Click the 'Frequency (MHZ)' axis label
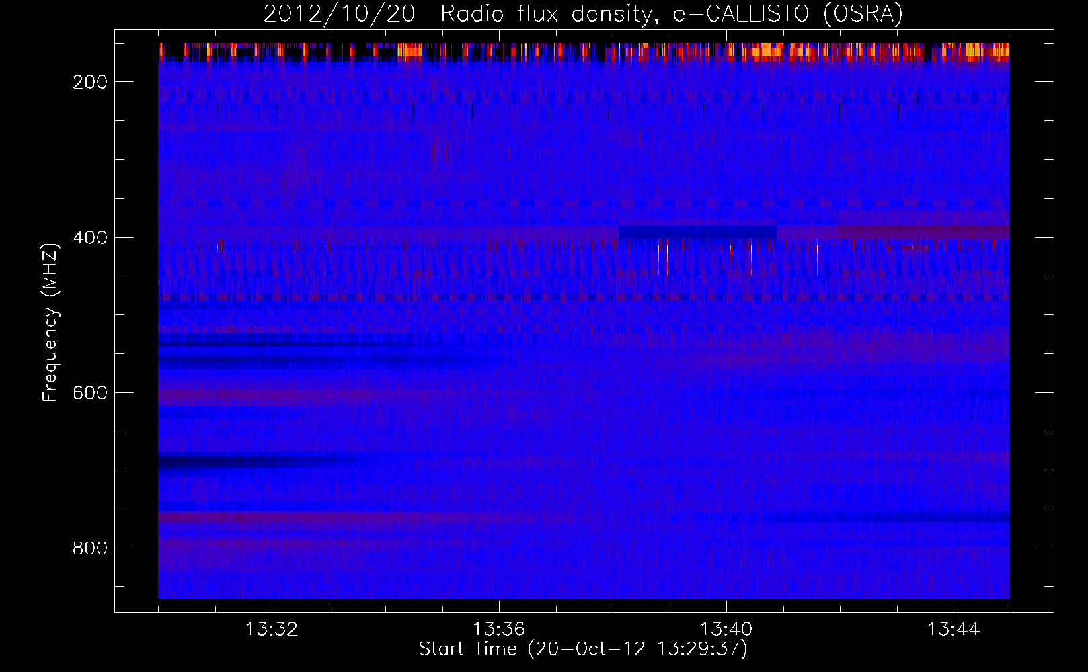 tap(50, 322)
